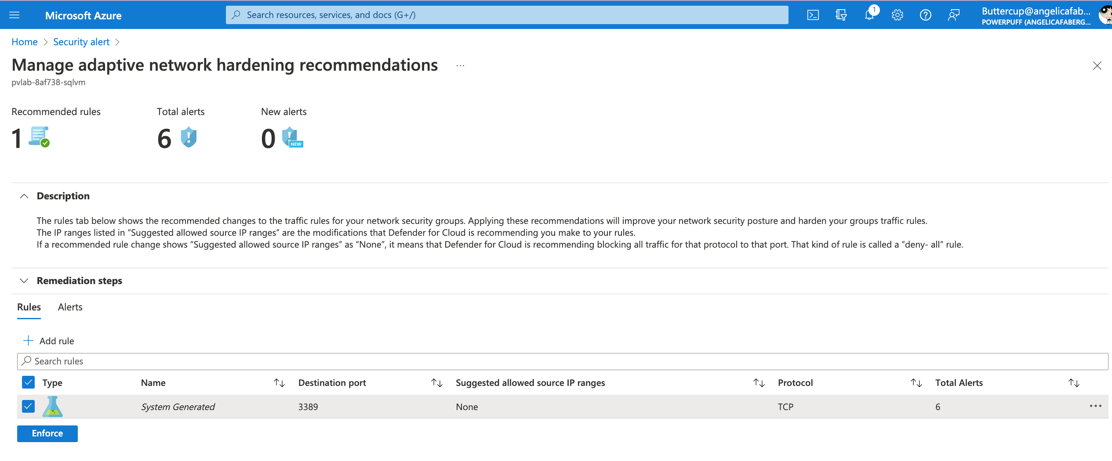Image resolution: width=1112 pixels, height=461 pixels.
Task: Open the Azure portal hamburger menu
Action: point(15,15)
